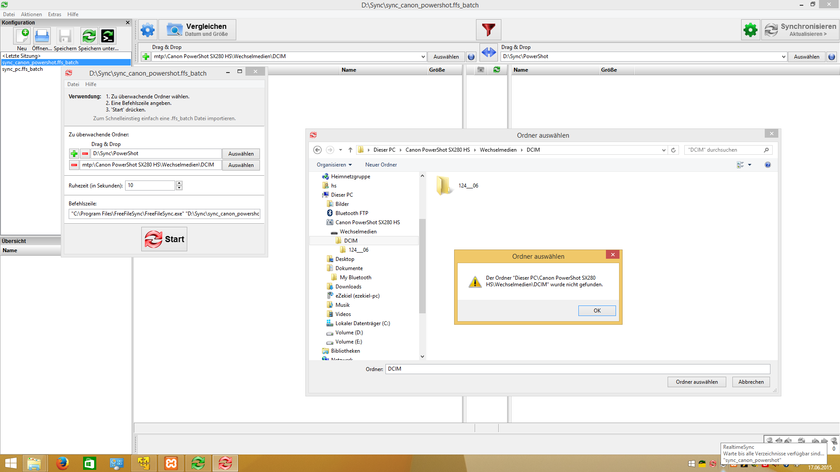This screenshot has width=840, height=472.
Task: Expand breadcrumb arrow after Canon PowerShot SX280 HS
Action: point(475,150)
